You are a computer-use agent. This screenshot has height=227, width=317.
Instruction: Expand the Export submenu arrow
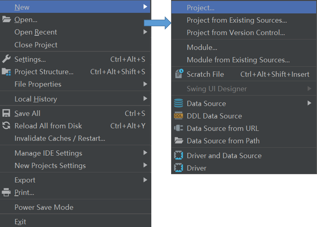click(145, 180)
